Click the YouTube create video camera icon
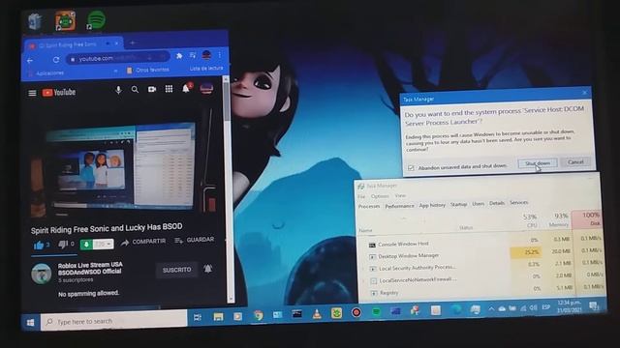The width and height of the screenshot is (620, 348). [x=152, y=89]
